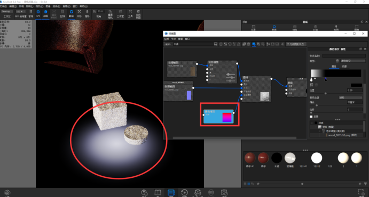Click the 几何图形节点 button
This screenshot has width=369, height=197.
(296, 44)
